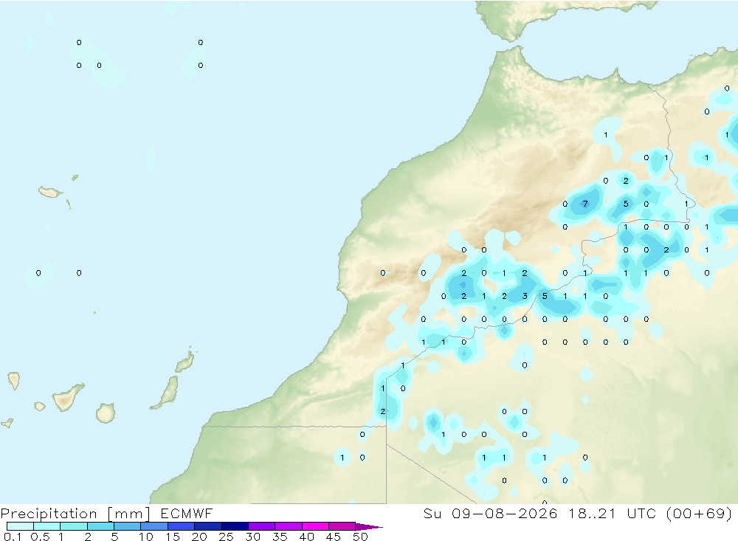Click the "(00+69)" forecast offset text
738x541 pixels.
[699, 513]
